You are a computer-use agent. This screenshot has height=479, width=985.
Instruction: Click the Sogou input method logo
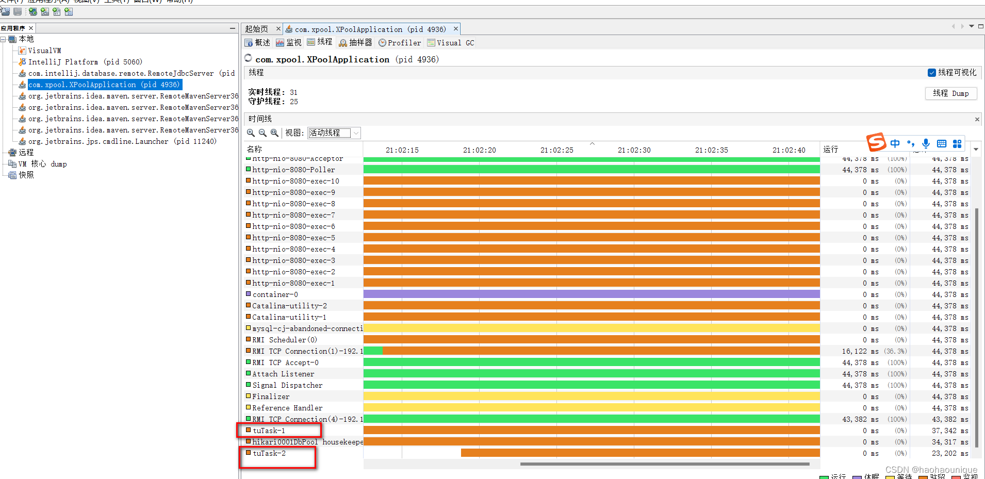click(876, 142)
